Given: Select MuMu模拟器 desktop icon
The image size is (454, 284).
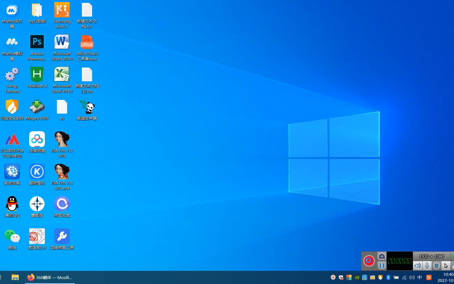Looking at the screenshot, I should tap(12, 48).
